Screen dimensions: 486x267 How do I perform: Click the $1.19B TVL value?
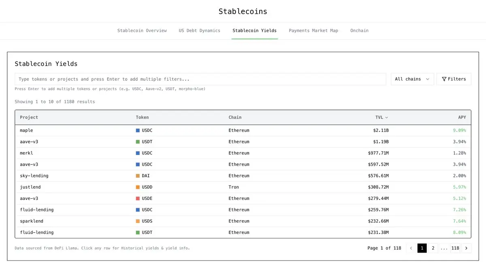point(381,142)
